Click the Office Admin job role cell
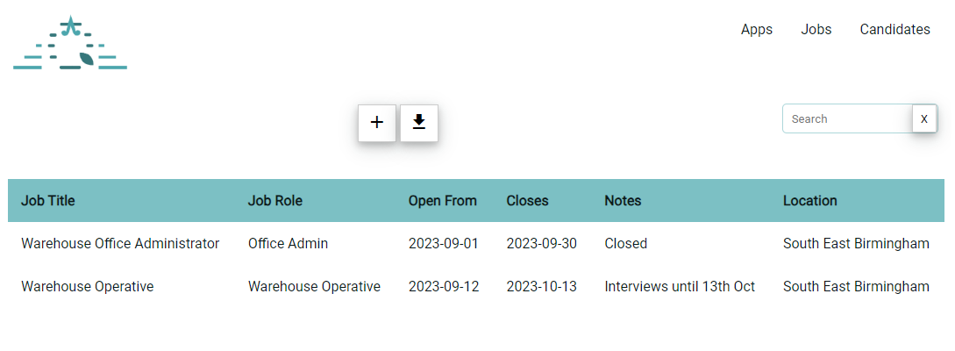 (288, 244)
